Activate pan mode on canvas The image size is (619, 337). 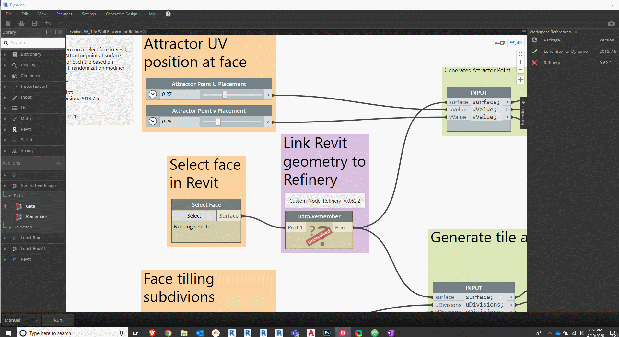click(520, 80)
